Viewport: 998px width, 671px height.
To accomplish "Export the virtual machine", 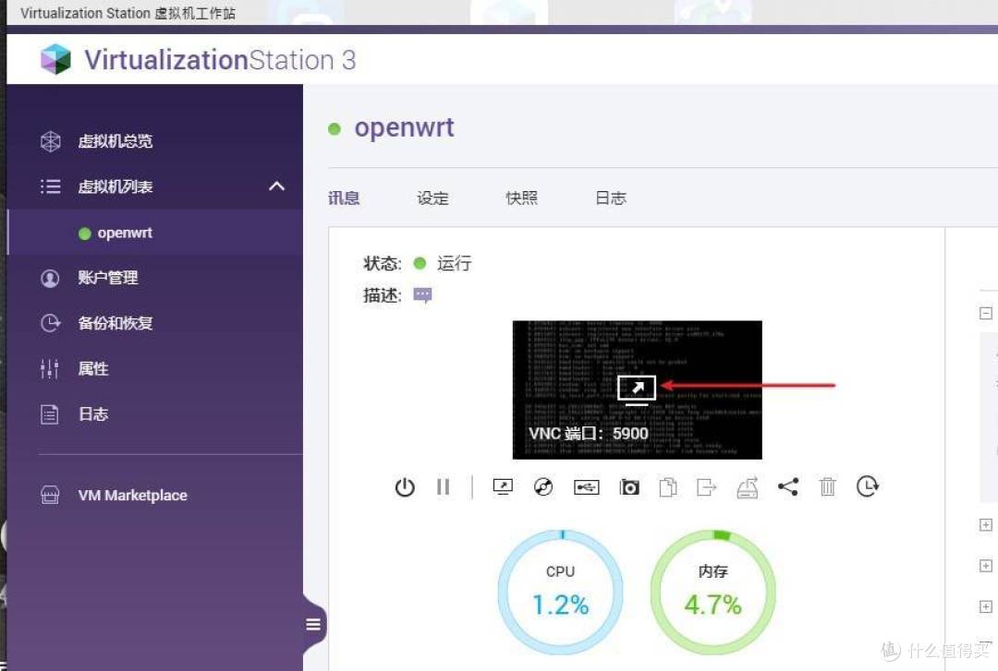I will pos(706,486).
